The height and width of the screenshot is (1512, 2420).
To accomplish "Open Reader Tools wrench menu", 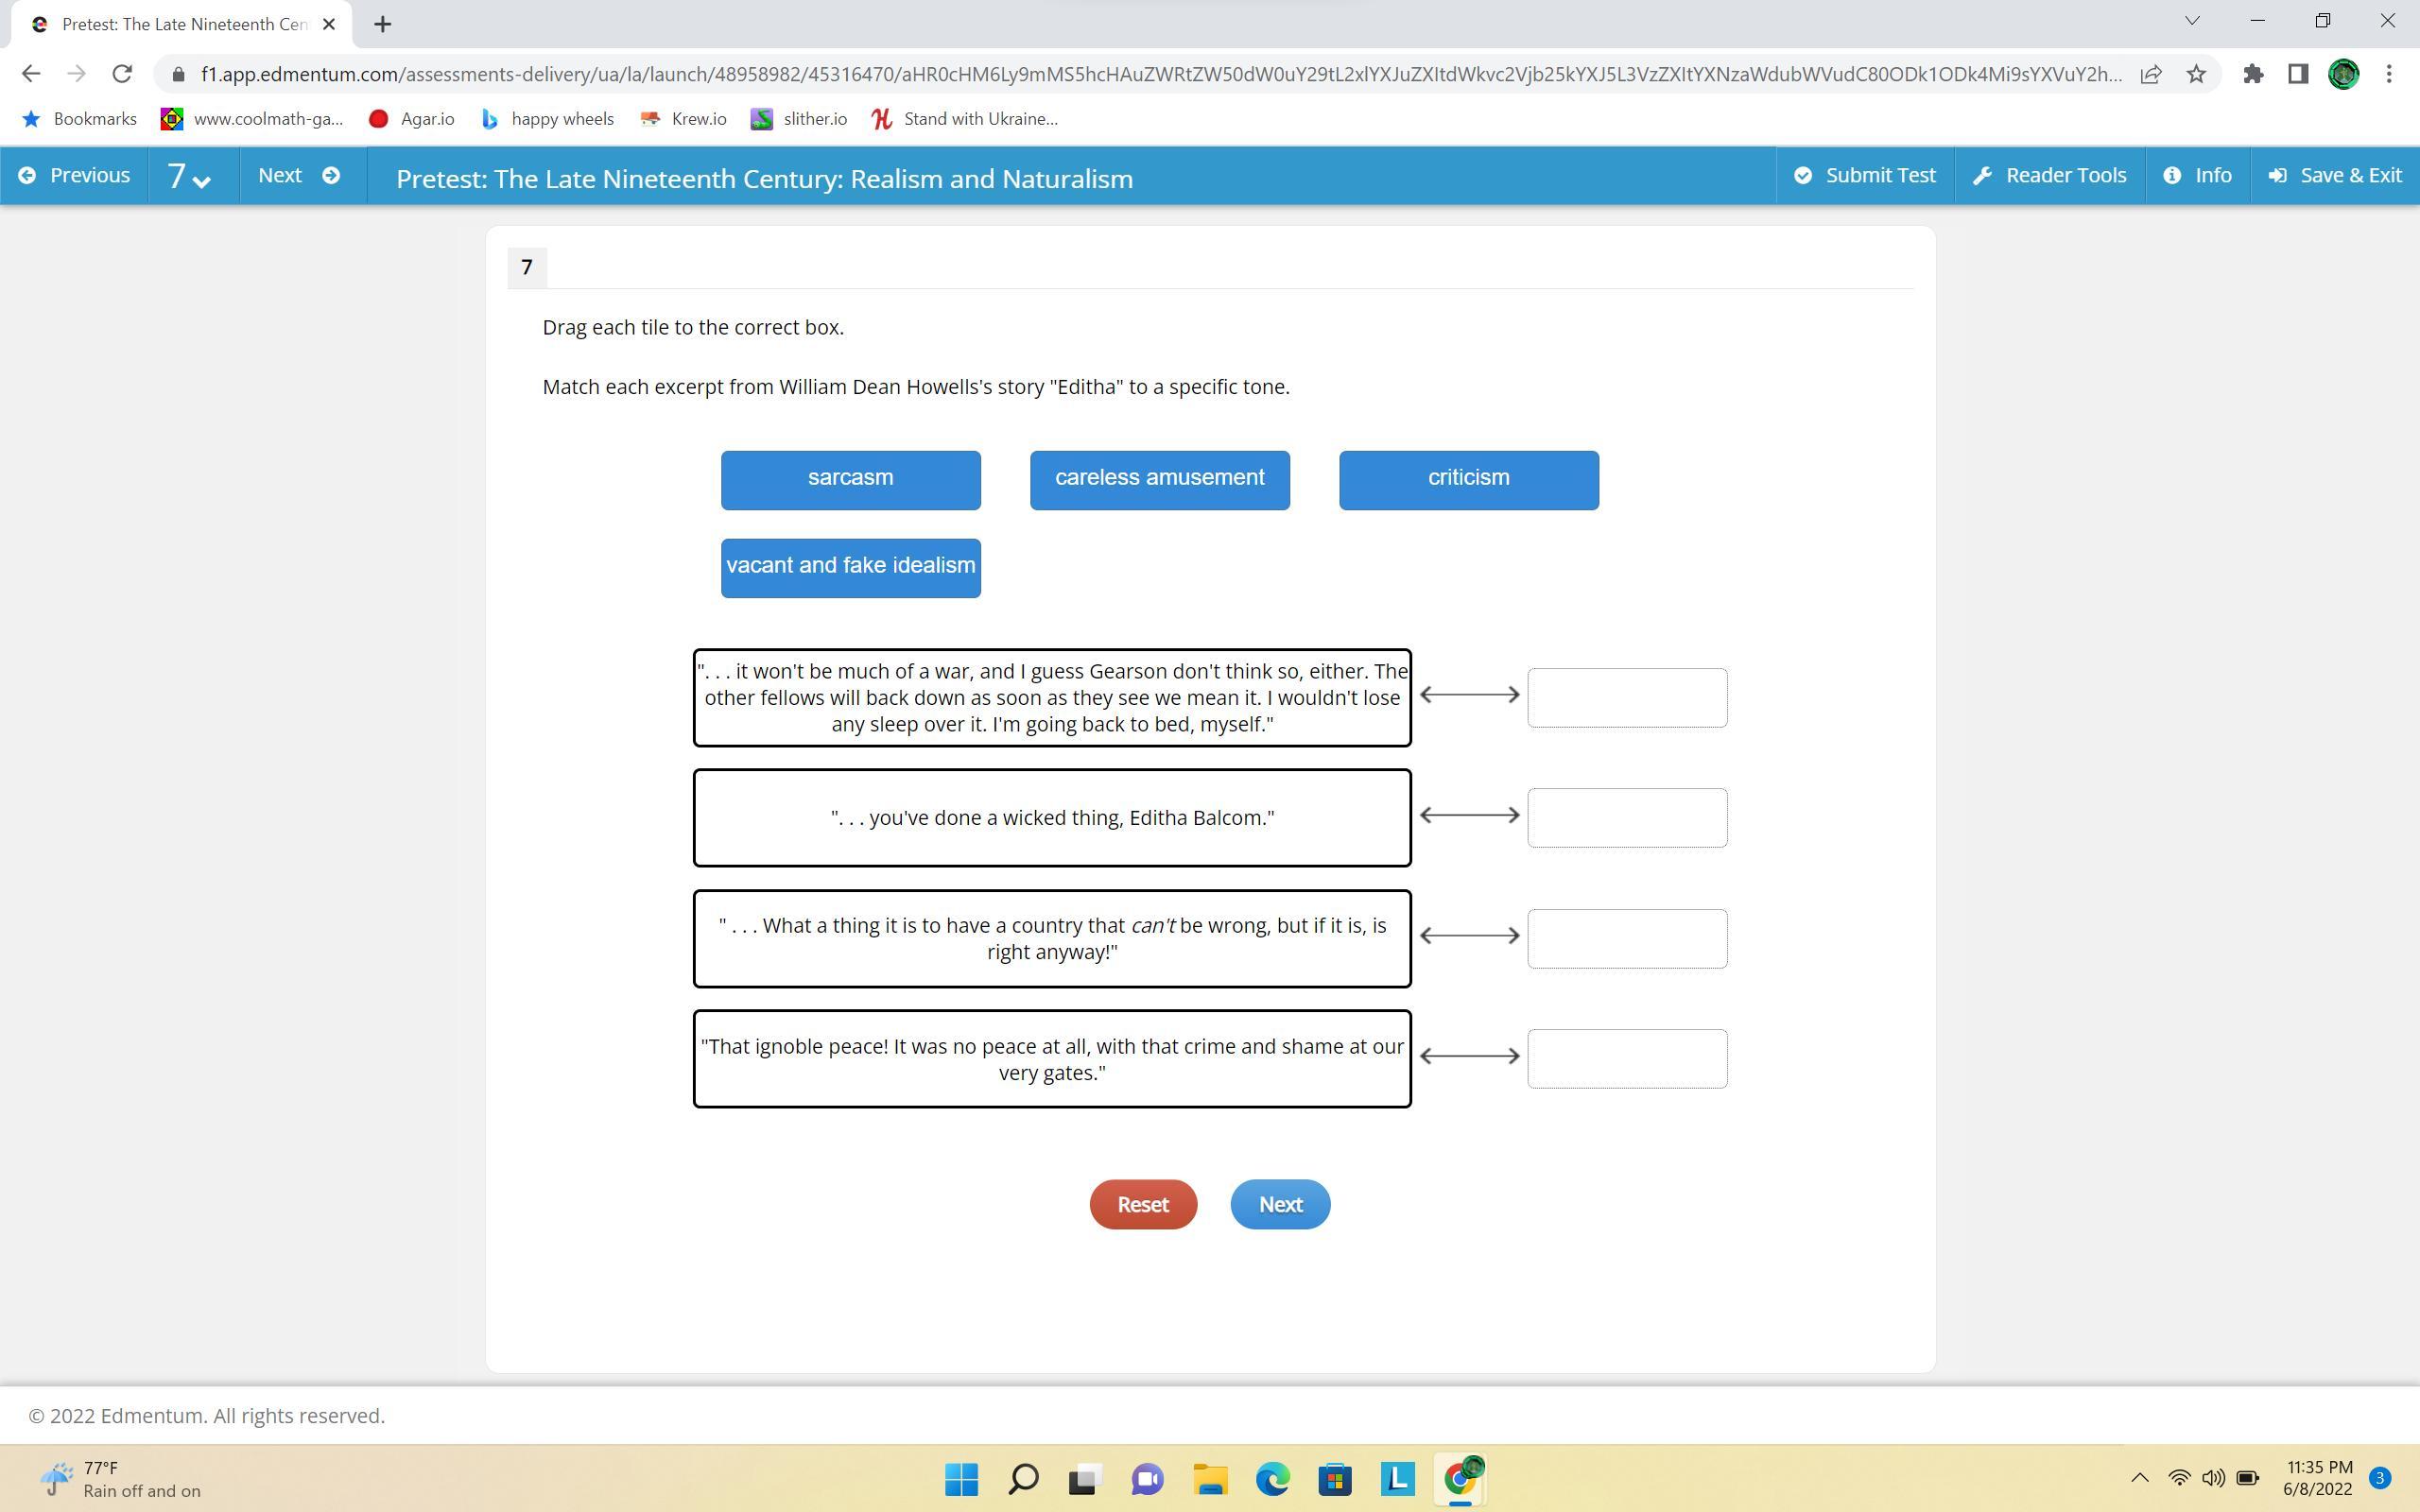I will pos(2049,176).
